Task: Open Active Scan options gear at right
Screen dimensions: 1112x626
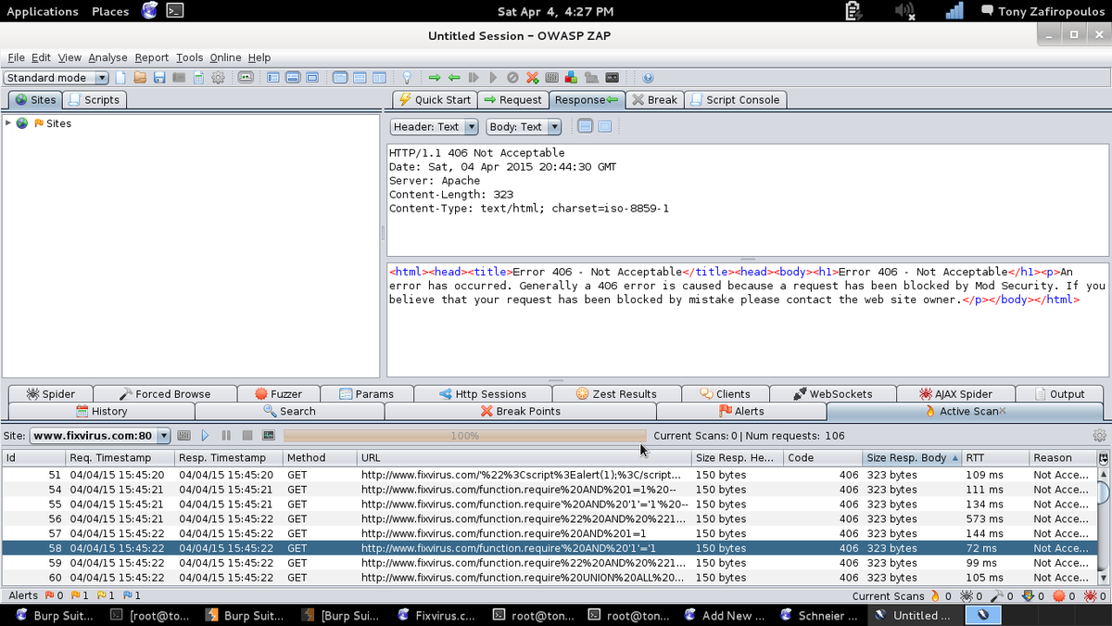Action: [x=1100, y=435]
